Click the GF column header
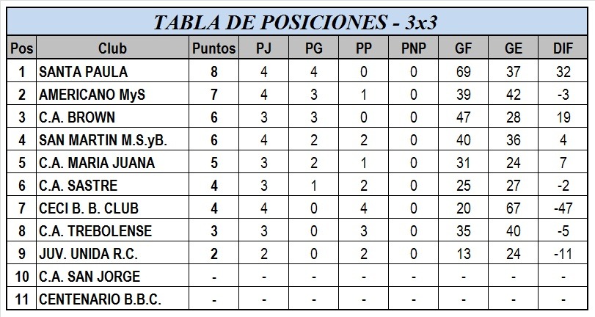The image size is (595, 317). (464, 48)
